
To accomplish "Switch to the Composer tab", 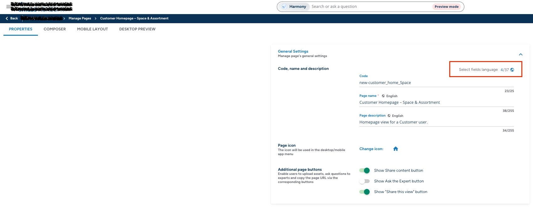I will (55, 29).
